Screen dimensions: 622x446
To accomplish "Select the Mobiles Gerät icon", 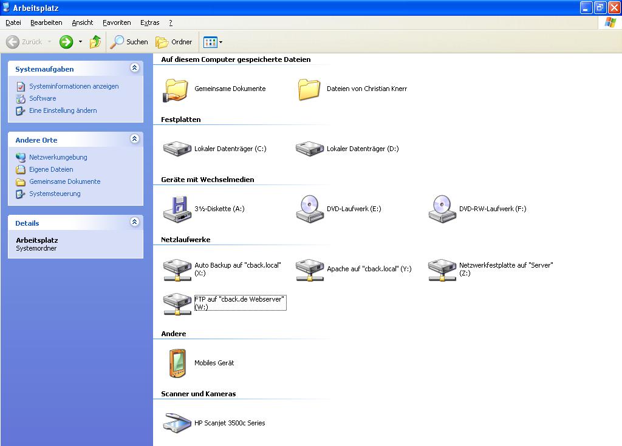I will (x=177, y=363).
